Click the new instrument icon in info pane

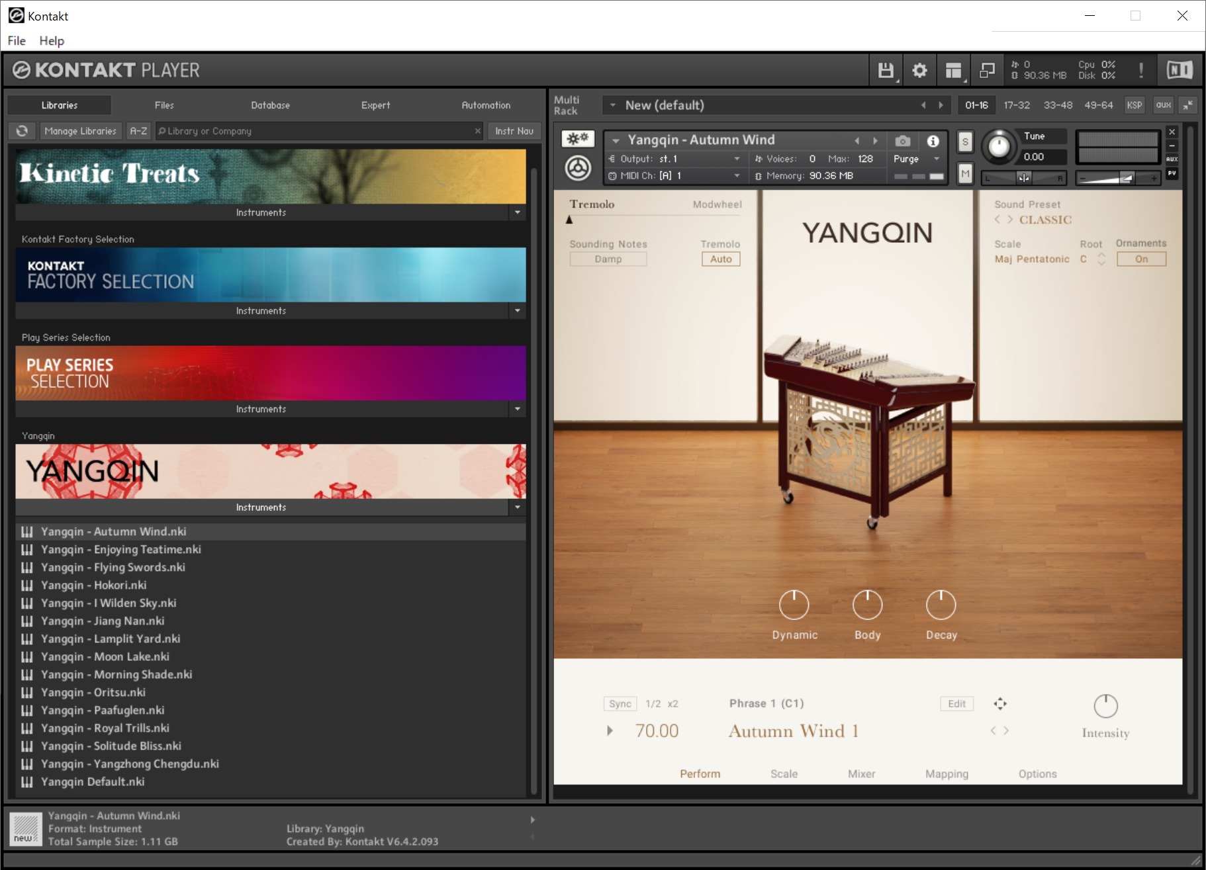click(x=26, y=828)
